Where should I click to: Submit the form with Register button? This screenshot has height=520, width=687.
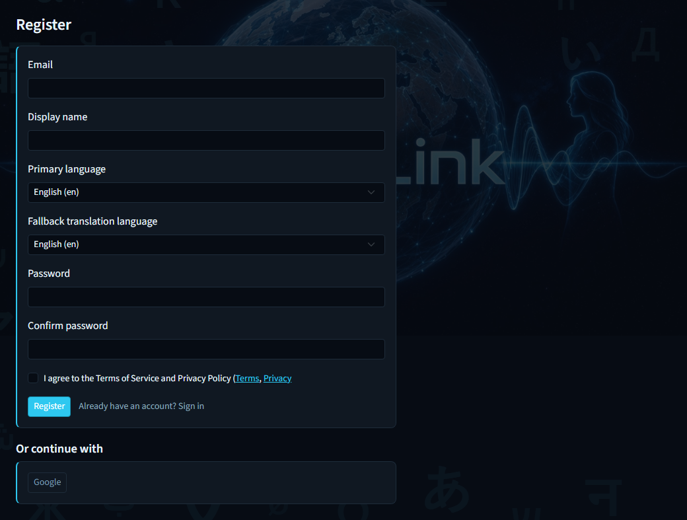click(49, 406)
